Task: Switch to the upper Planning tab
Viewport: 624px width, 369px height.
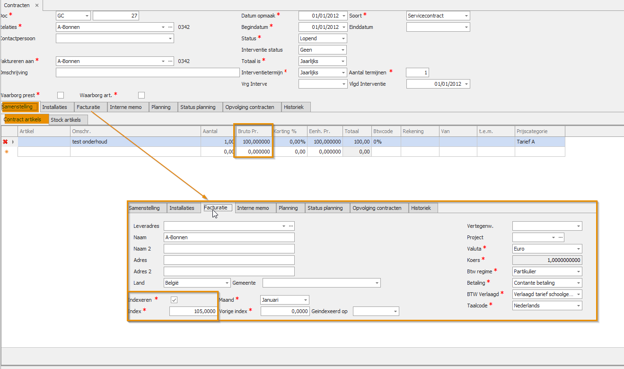Action: [163, 107]
